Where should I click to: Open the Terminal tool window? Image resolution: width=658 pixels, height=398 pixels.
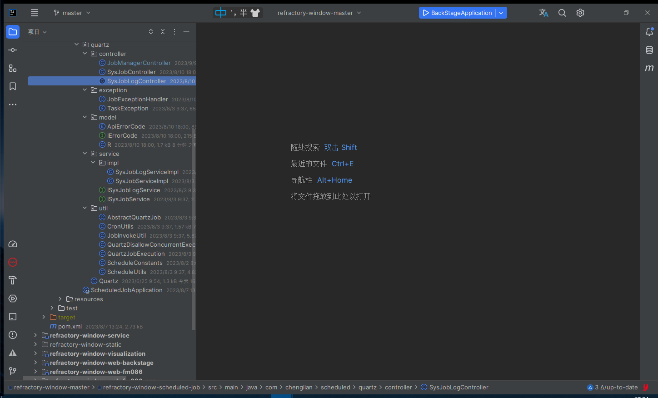click(13, 317)
